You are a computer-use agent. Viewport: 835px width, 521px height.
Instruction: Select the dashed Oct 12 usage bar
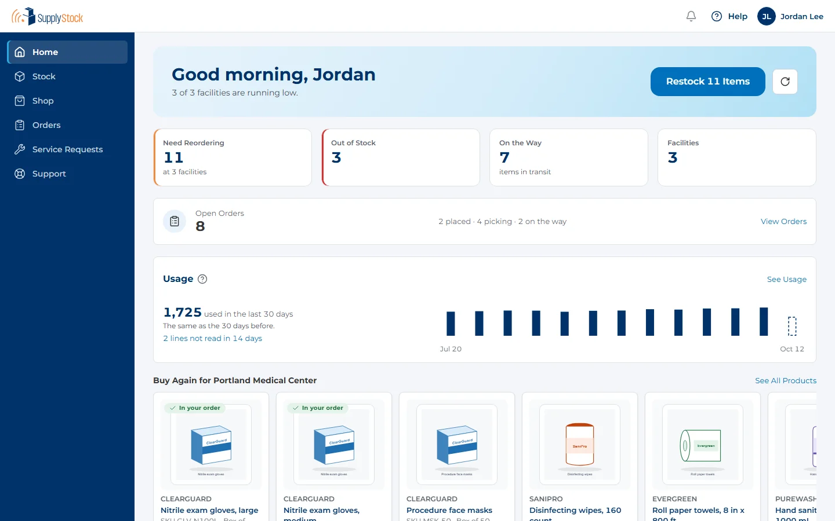click(x=792, y=326)
